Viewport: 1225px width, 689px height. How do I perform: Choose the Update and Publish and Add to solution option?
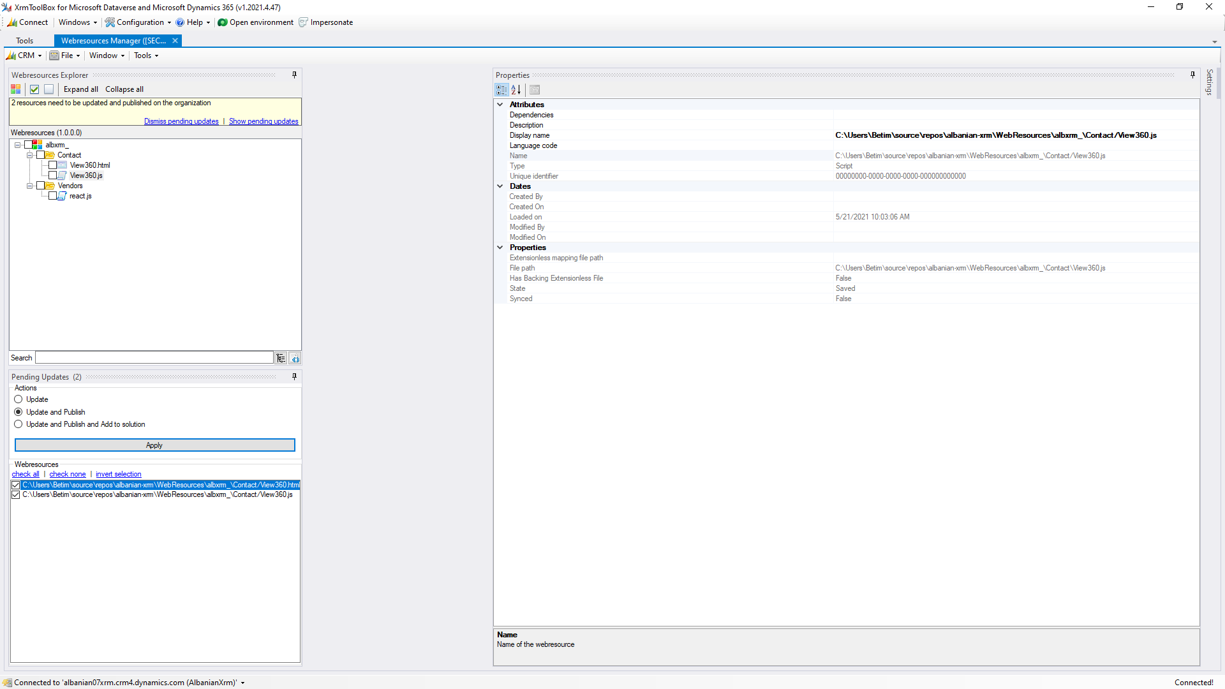(18, 424)
